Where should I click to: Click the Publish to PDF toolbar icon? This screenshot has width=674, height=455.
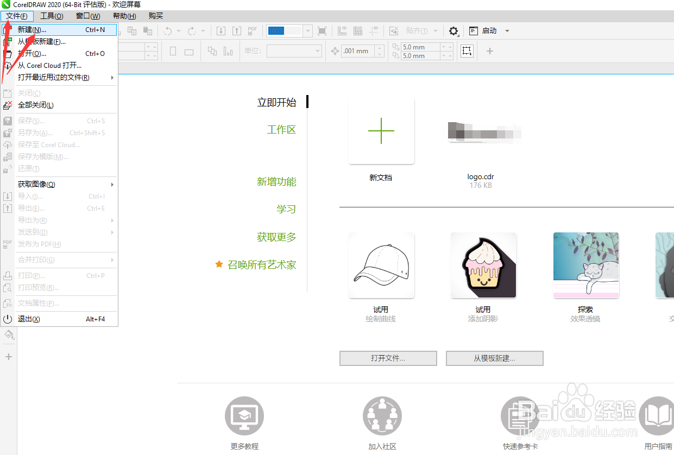click(x=253, y=31)
